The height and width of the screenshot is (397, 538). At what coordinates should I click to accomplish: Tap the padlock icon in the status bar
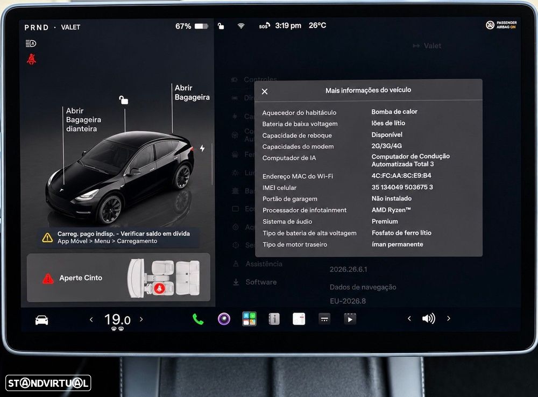click(221, 26)
